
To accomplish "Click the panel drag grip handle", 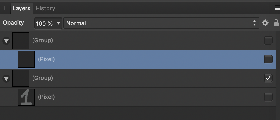I will (x=5, y=8).
